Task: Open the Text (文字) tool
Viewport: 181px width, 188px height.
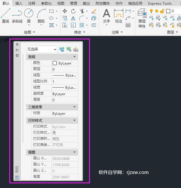Action: coord(107,15)
